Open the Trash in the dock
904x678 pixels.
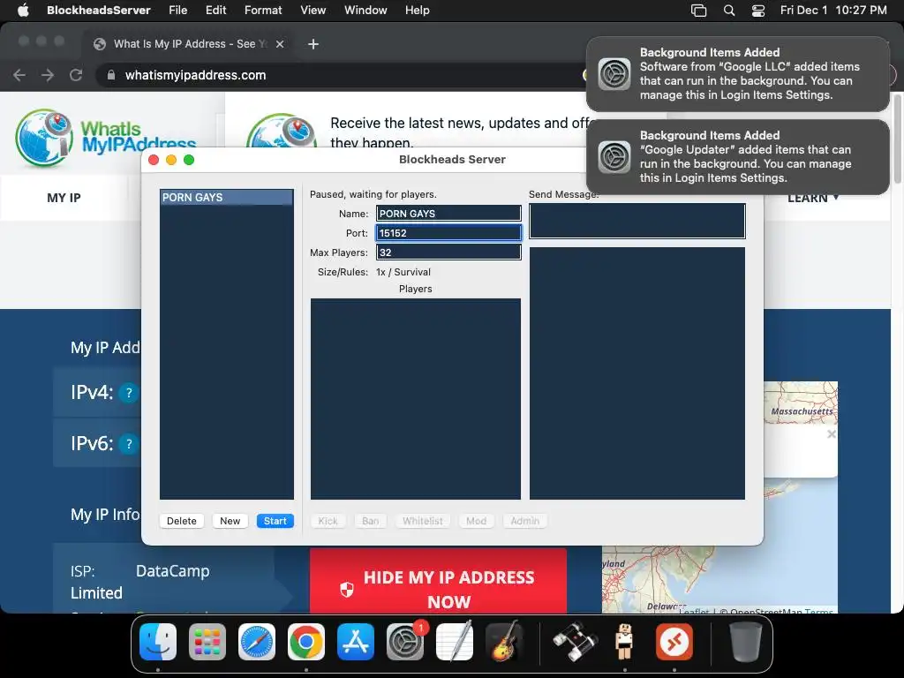pos(745,642)
